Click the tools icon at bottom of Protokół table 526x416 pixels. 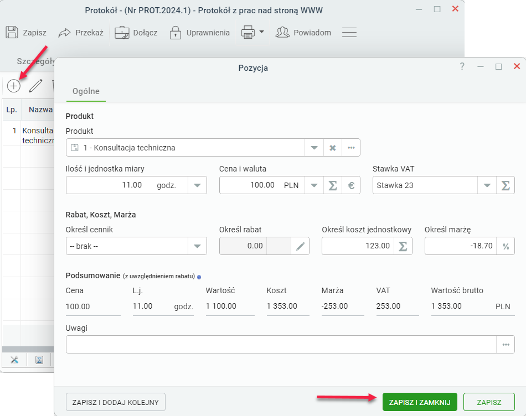(x=14, y=360)
